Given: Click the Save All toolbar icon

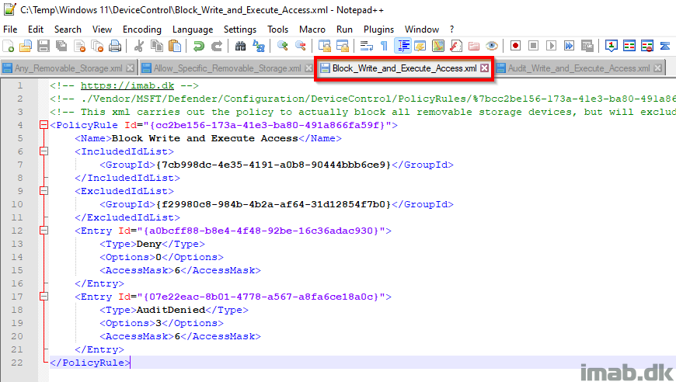Looking at the screenshot, I should coord(61,46).
